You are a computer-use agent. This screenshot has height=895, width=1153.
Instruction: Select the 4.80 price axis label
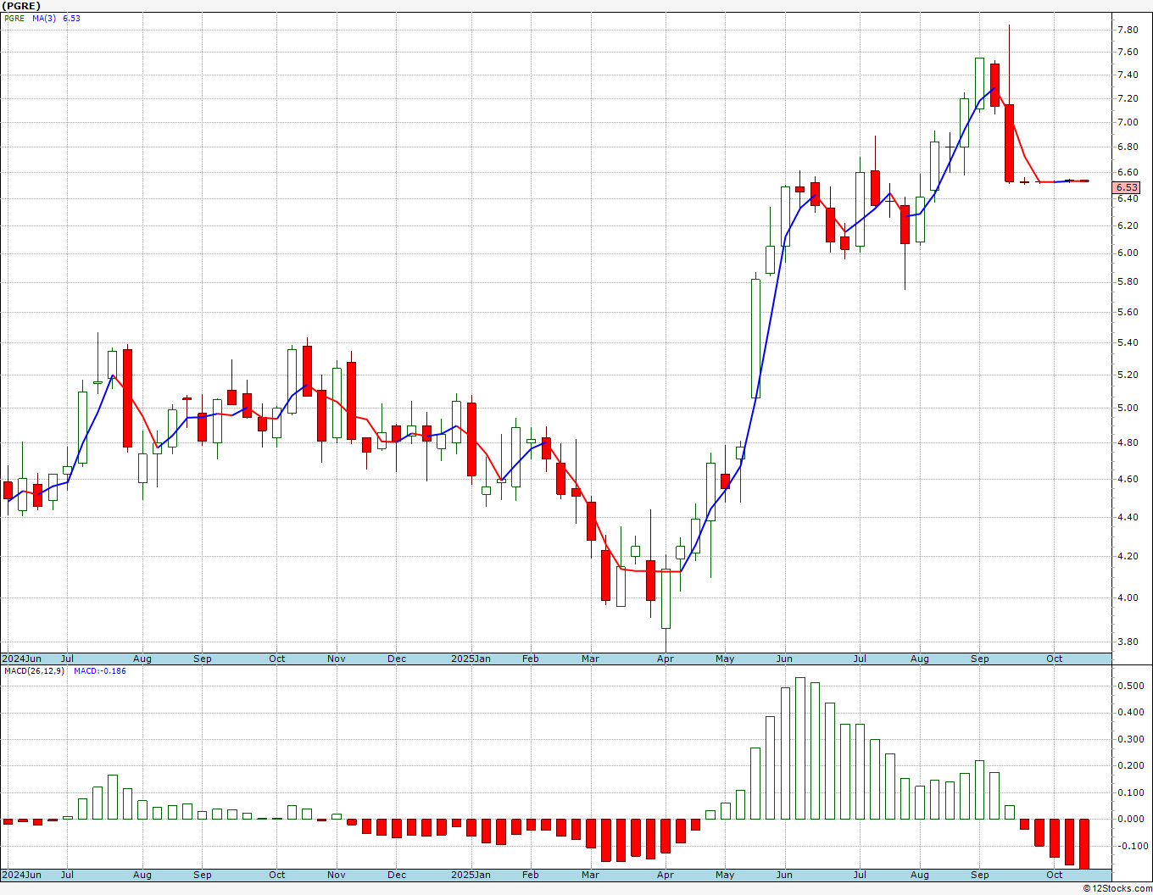point(1128,442)
